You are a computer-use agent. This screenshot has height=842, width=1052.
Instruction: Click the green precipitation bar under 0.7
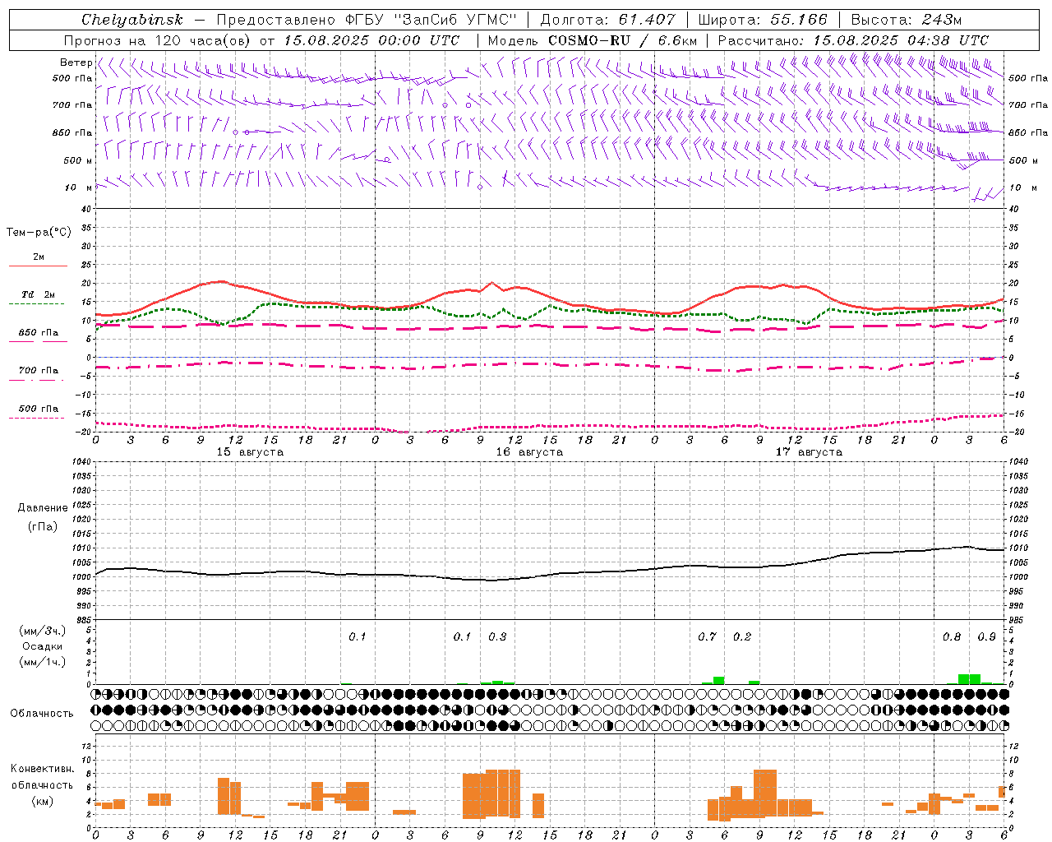tap(718, 680)
